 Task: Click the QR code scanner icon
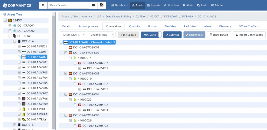click(102, 5)
